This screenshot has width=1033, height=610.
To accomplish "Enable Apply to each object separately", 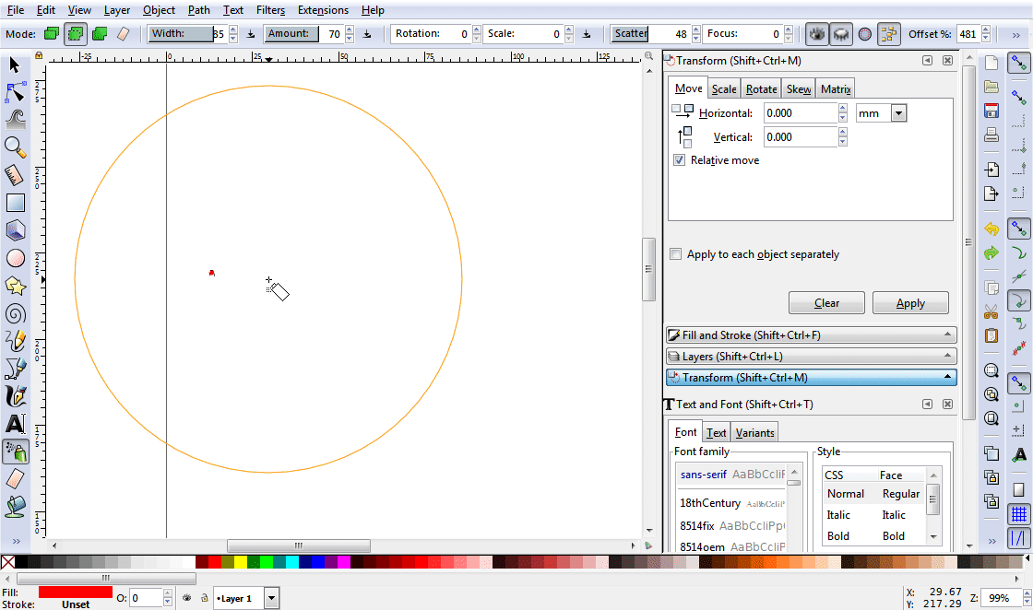I will click(675, 253).
